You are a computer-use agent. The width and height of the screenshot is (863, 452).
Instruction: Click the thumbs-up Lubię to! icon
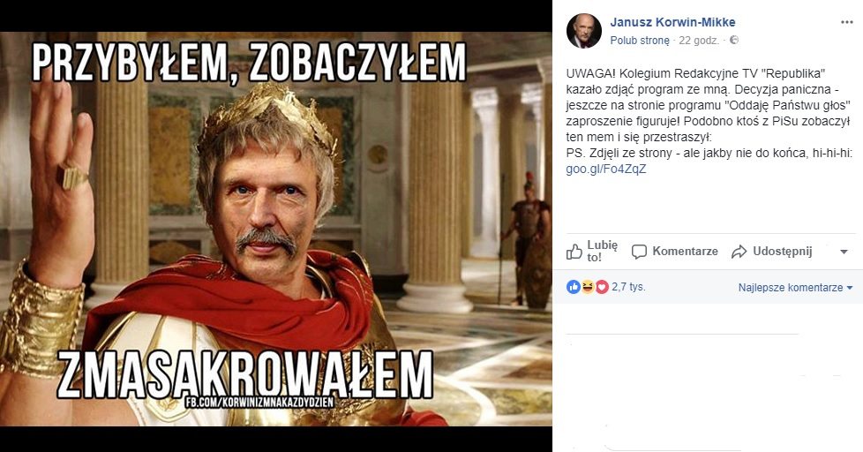click(x=574, y=252)
